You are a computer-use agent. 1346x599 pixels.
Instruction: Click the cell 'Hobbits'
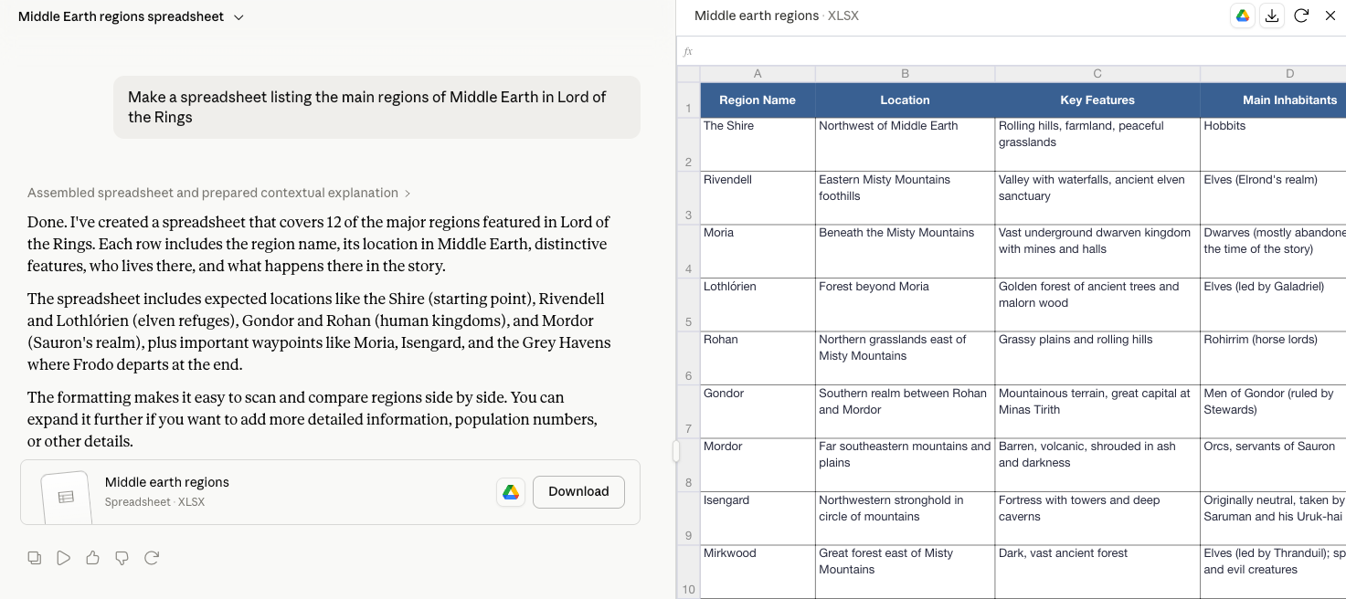tap(1273, 144)
